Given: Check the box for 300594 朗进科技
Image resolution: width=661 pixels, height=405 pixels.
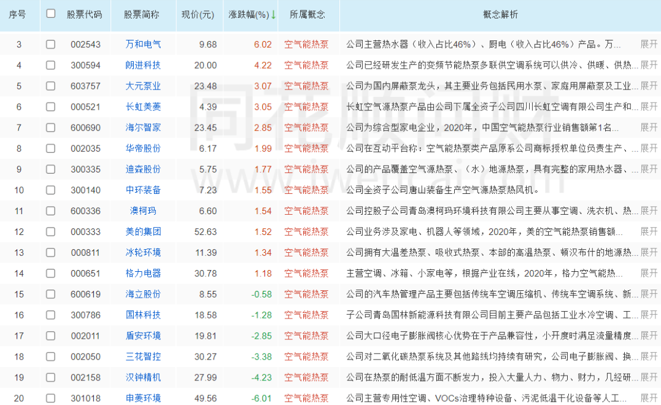Looking at the screenshot, I should point(50,65).
